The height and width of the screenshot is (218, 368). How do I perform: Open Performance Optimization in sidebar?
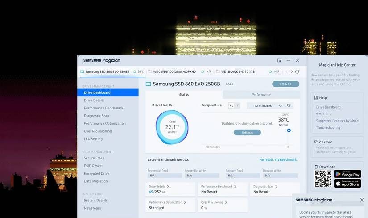coord(105,123)
